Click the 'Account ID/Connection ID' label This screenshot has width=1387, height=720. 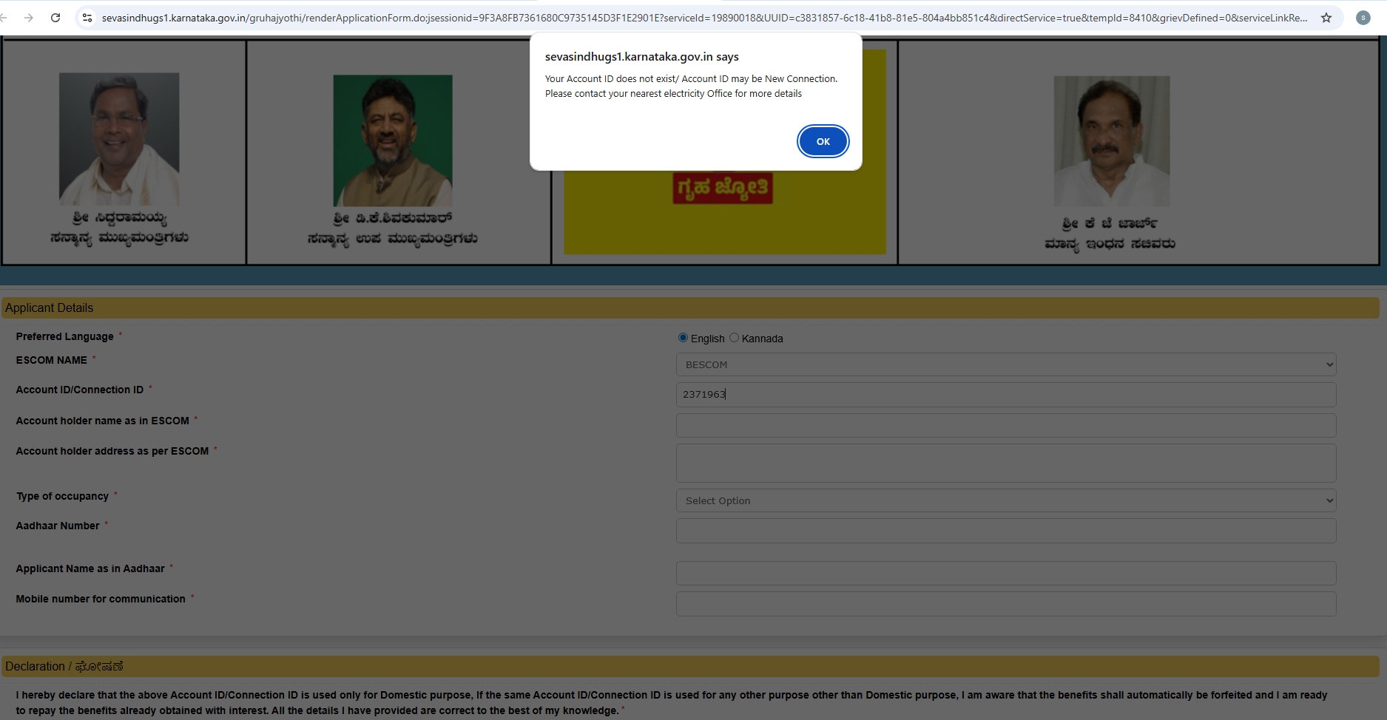(80, 390)
